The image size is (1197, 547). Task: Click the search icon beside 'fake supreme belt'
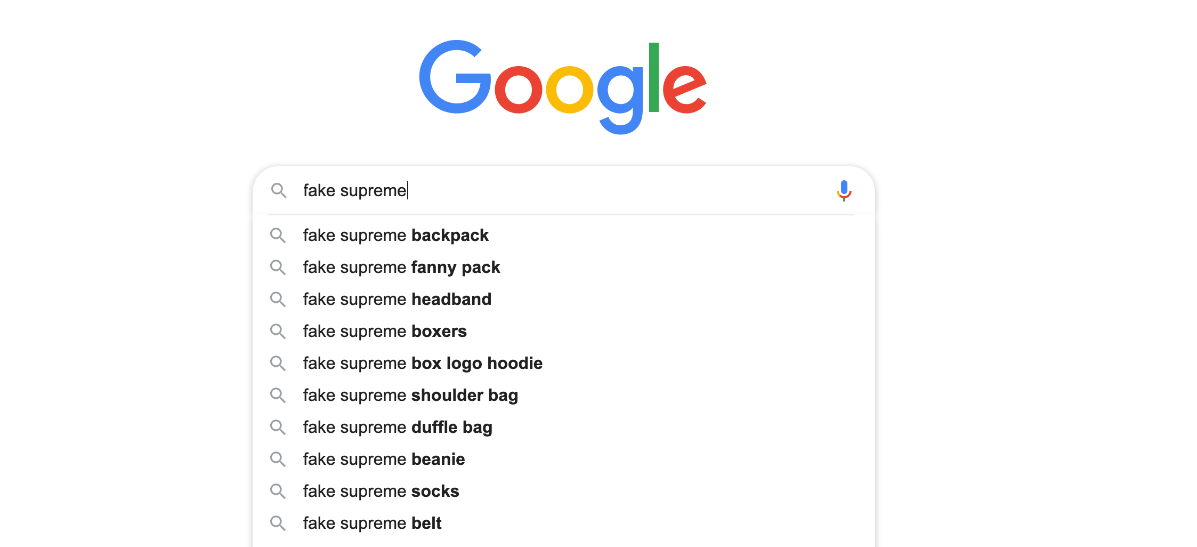(278, 523)
